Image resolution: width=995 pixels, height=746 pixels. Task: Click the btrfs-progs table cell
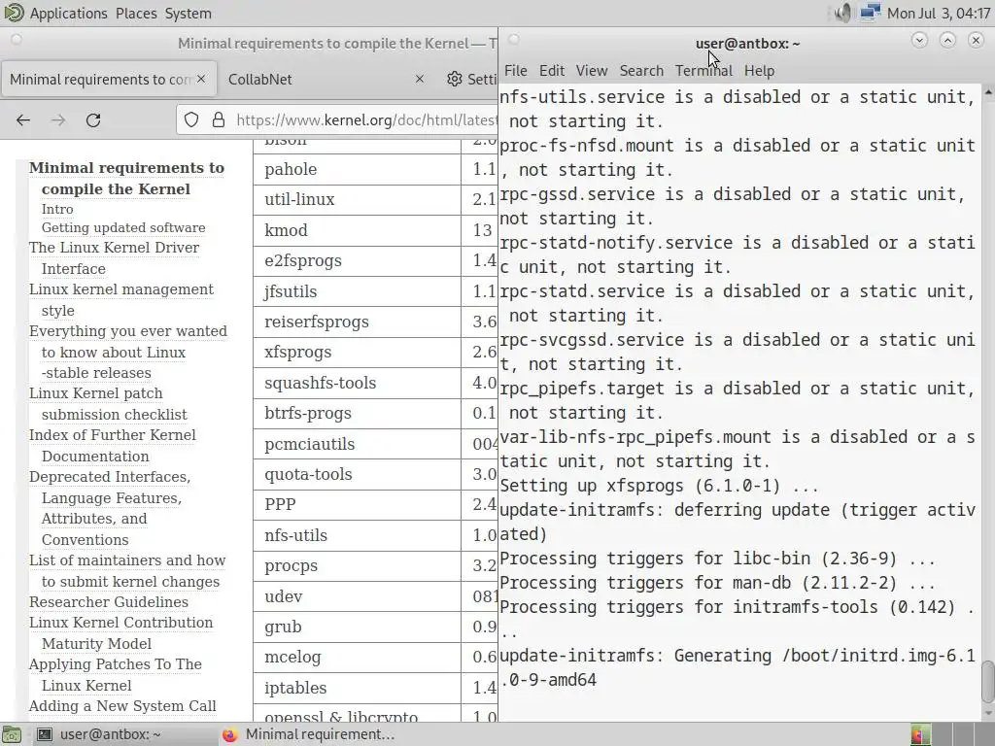(x=357, y=414)
